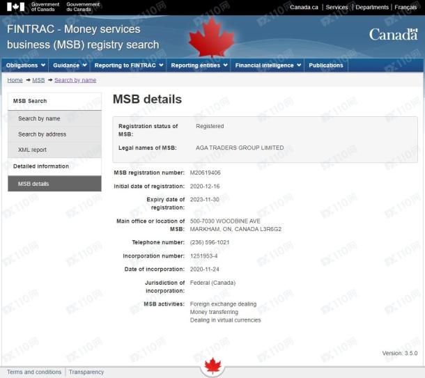Open XML report in sidebar

[54, 150]
